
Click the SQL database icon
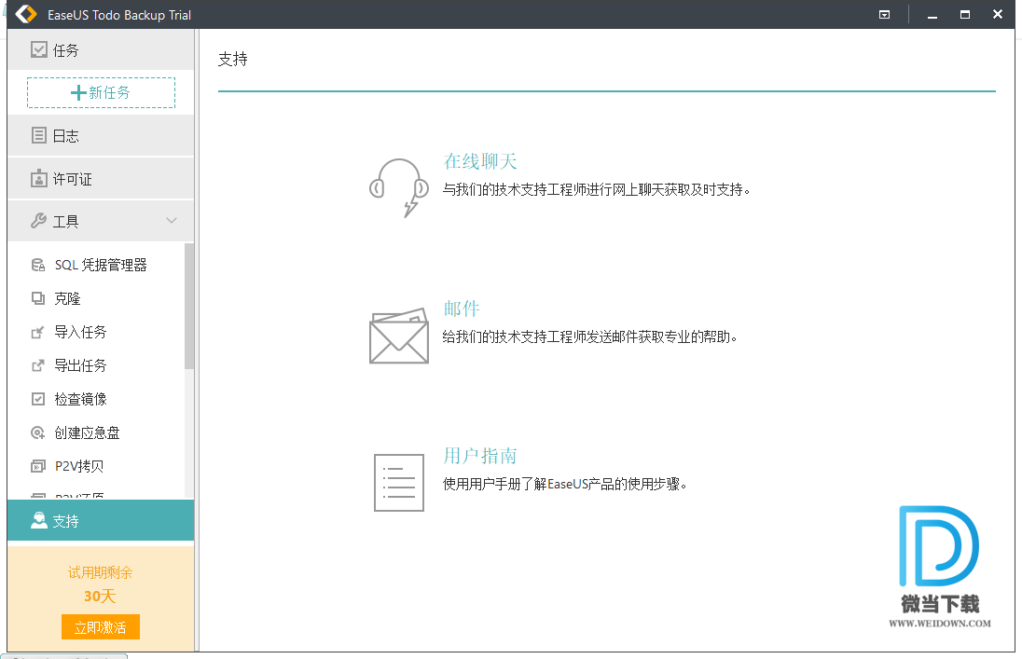(x=38, y=265)
